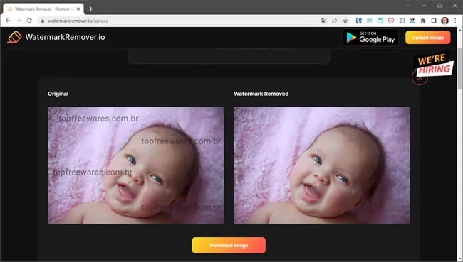Click the light blue card extension icon
The image size is (463, 262).
370,21
